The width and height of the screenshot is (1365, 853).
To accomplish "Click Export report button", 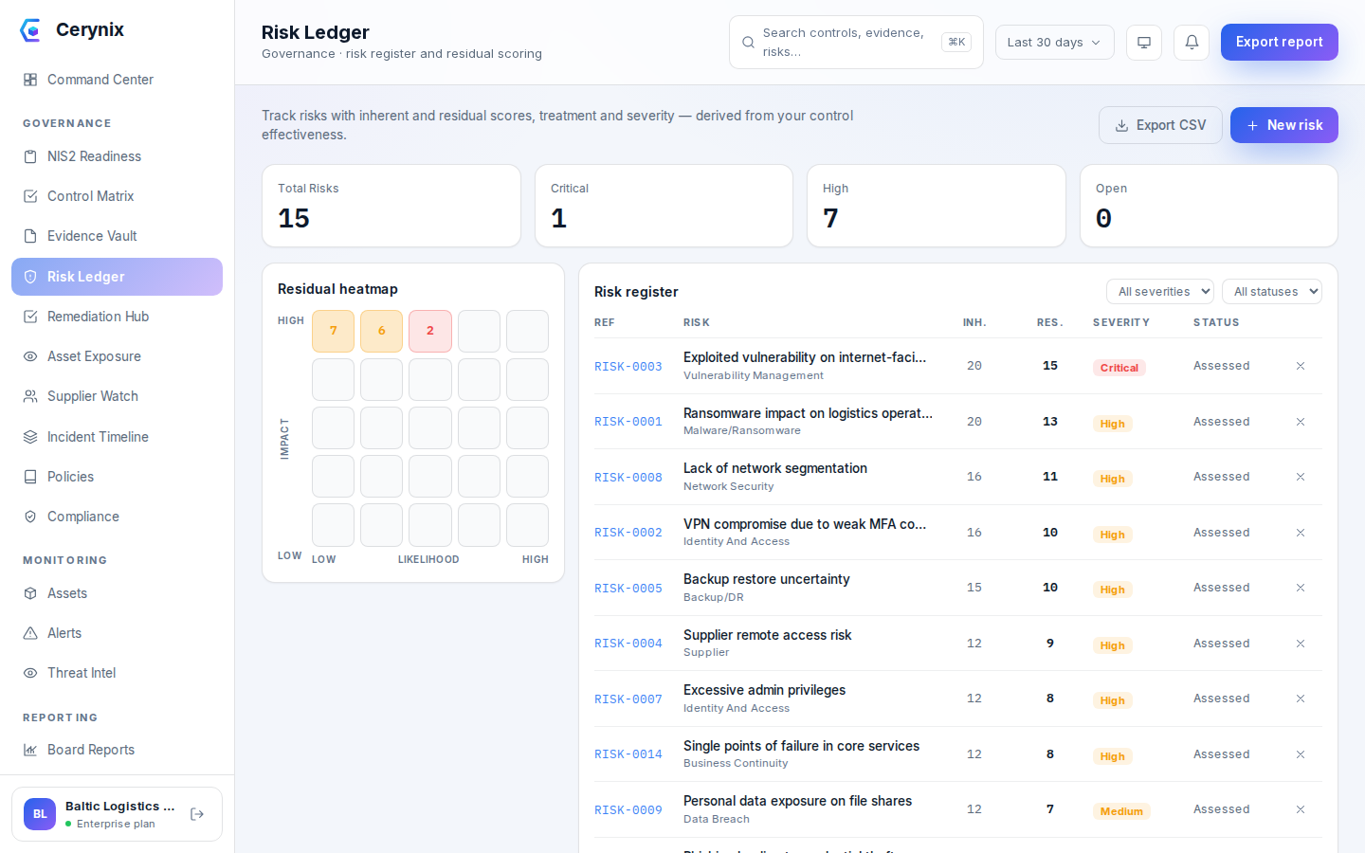I will coord(1279,42).
